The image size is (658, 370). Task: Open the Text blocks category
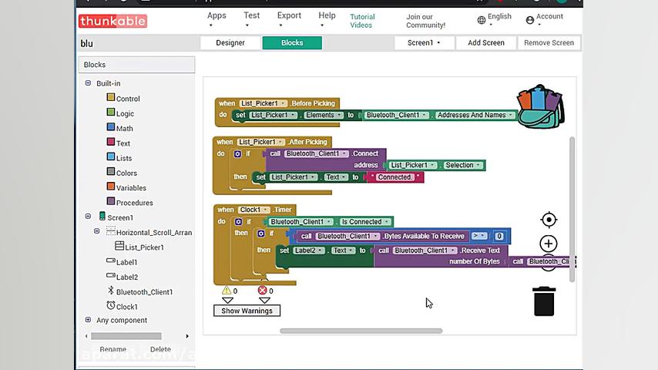tap(119, 143)
